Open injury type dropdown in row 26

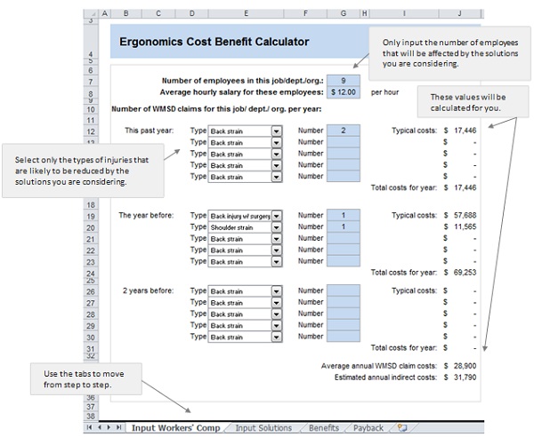[277, 291]
